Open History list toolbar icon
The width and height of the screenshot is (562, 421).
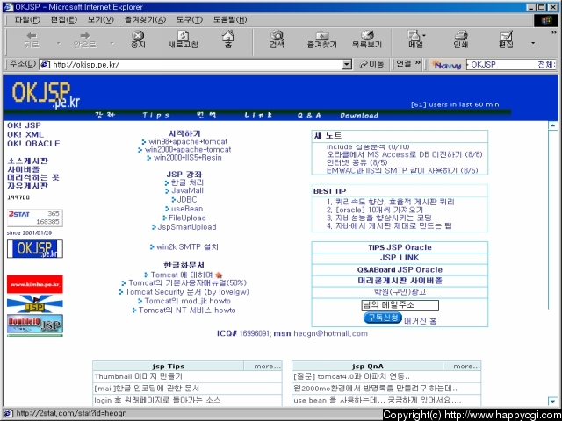367,35
